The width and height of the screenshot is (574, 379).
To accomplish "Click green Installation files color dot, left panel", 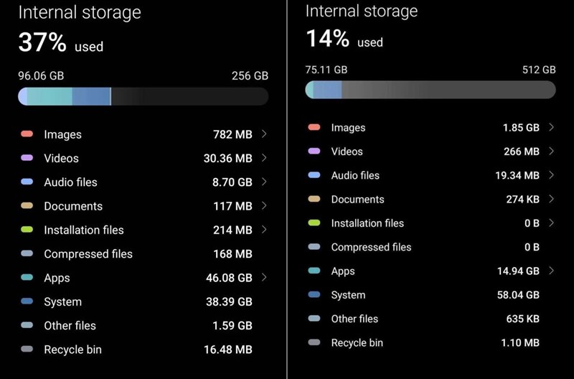I will pos(27,230).
